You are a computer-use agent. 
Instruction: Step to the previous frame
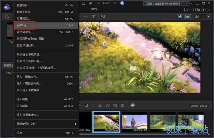pyautogui.click(x=93, y=105)
